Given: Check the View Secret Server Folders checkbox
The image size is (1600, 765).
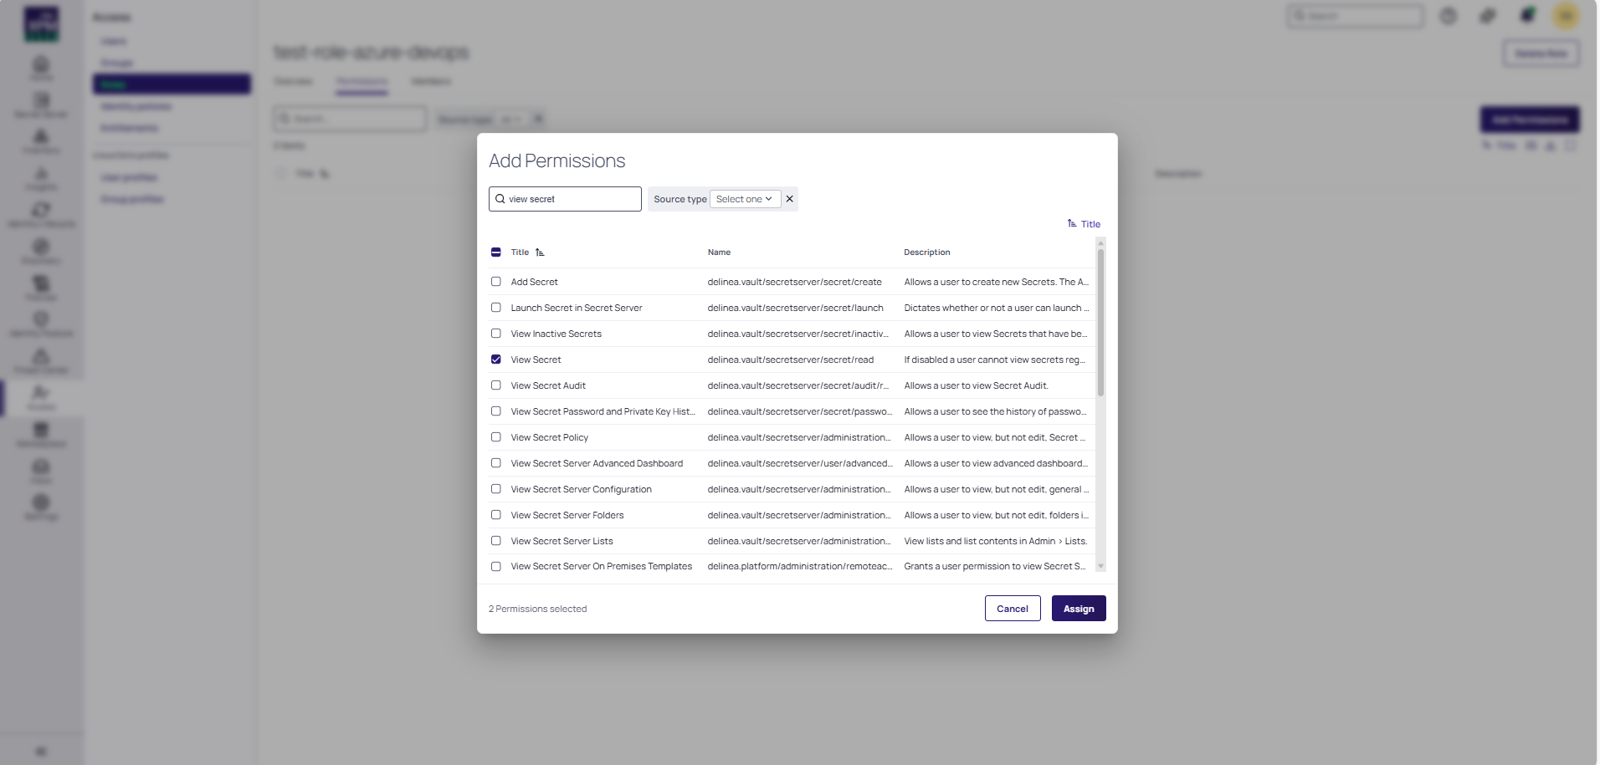Looking at the screenshot, I should click(x=496, y=515).
